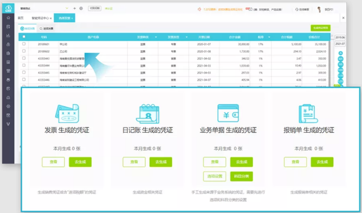Click 科目分类 button under 业务单据
The width and height of the screenshot is (362, 213).
coord(241,176)
